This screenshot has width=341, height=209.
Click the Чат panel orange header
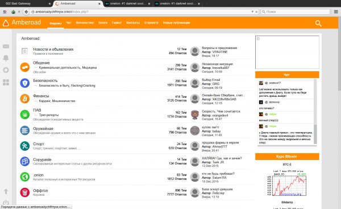pos(287,75)
